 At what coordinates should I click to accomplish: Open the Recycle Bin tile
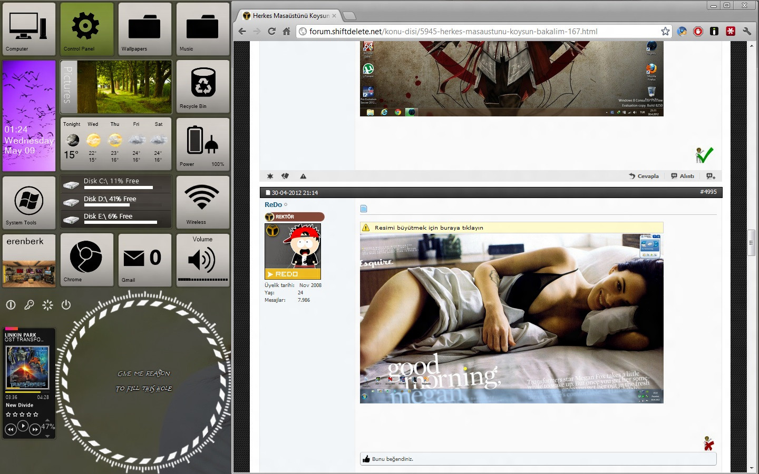point(203,86)
